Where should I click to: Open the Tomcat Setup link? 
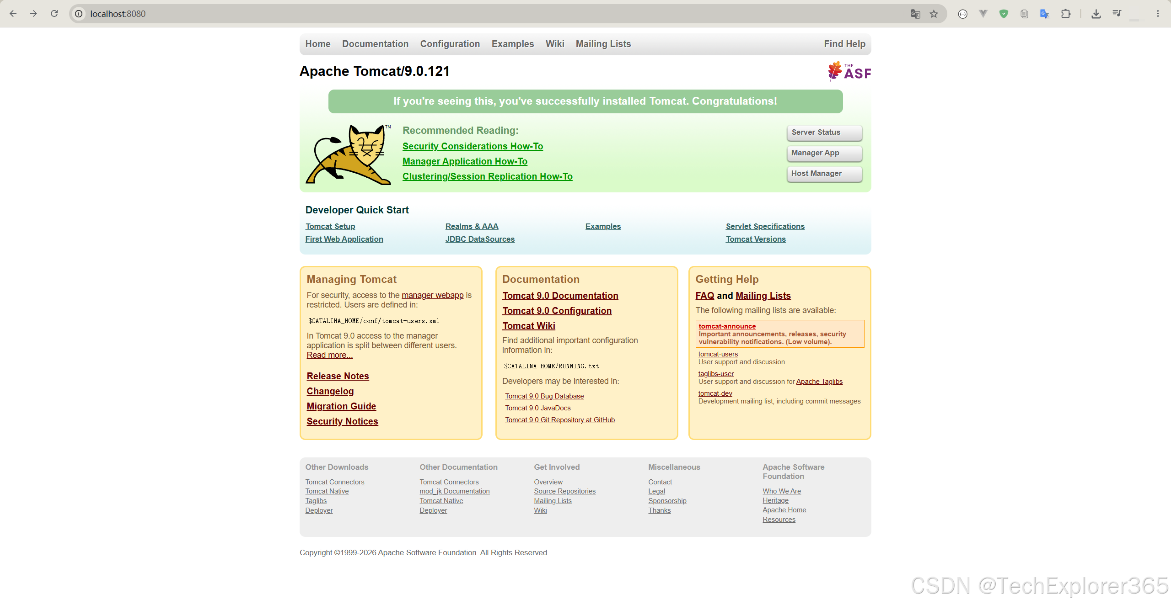(x=330, y=226)
